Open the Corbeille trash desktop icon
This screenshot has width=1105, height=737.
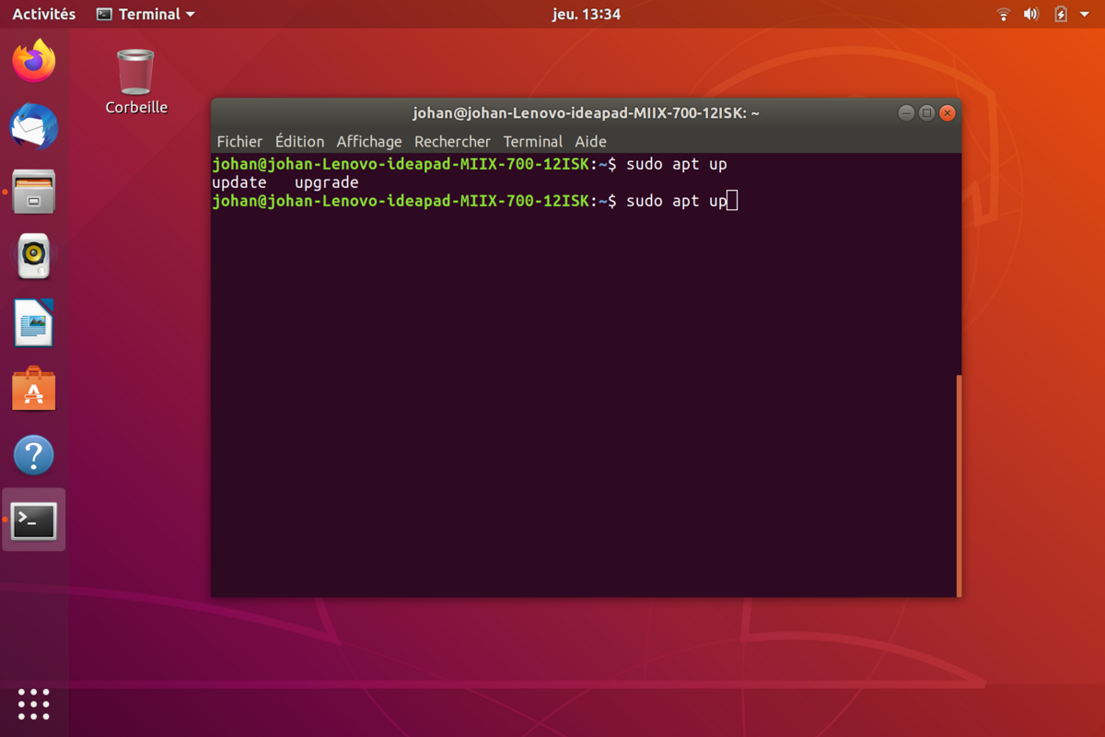[x=136, y=82]
